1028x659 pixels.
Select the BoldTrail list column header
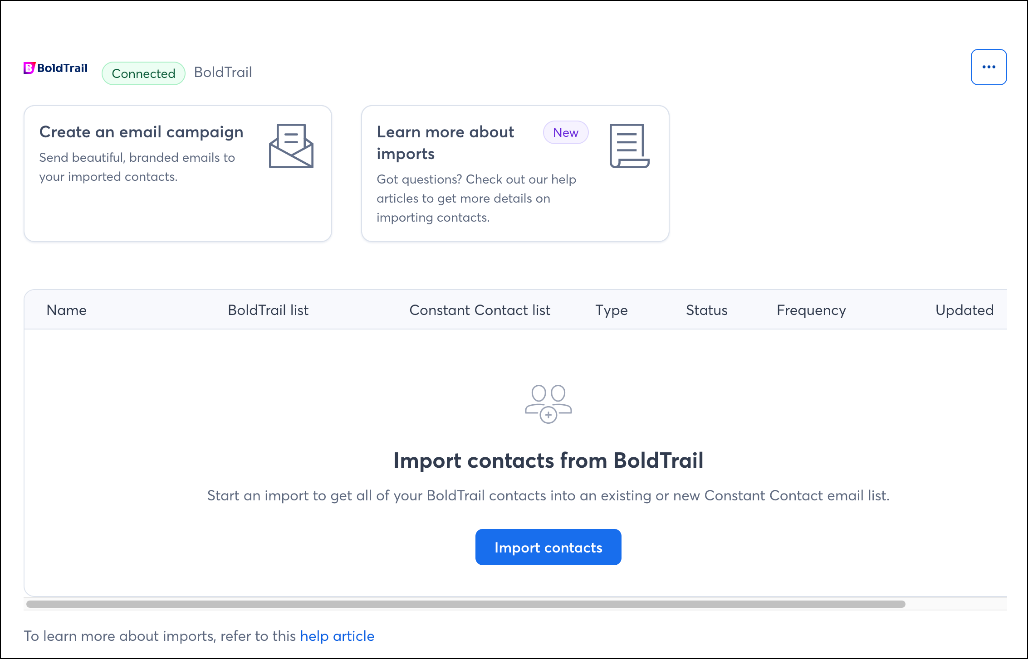[268, 310]
